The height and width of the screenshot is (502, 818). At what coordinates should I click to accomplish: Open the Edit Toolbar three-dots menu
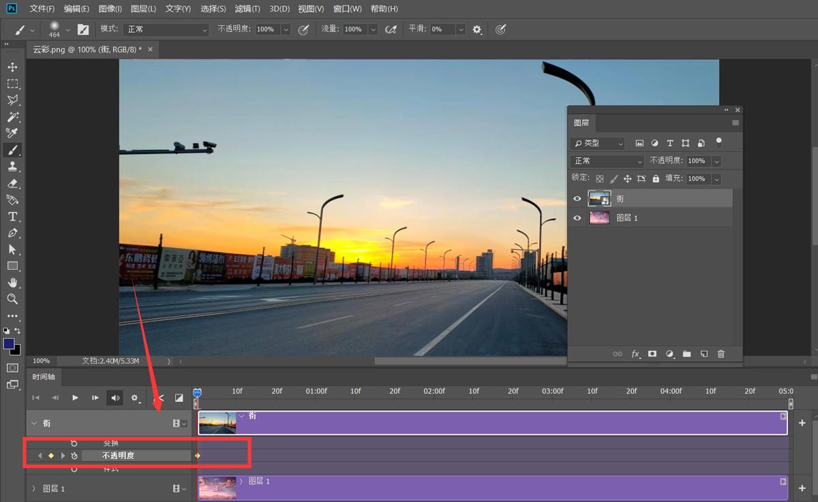(x=12, y=316)
